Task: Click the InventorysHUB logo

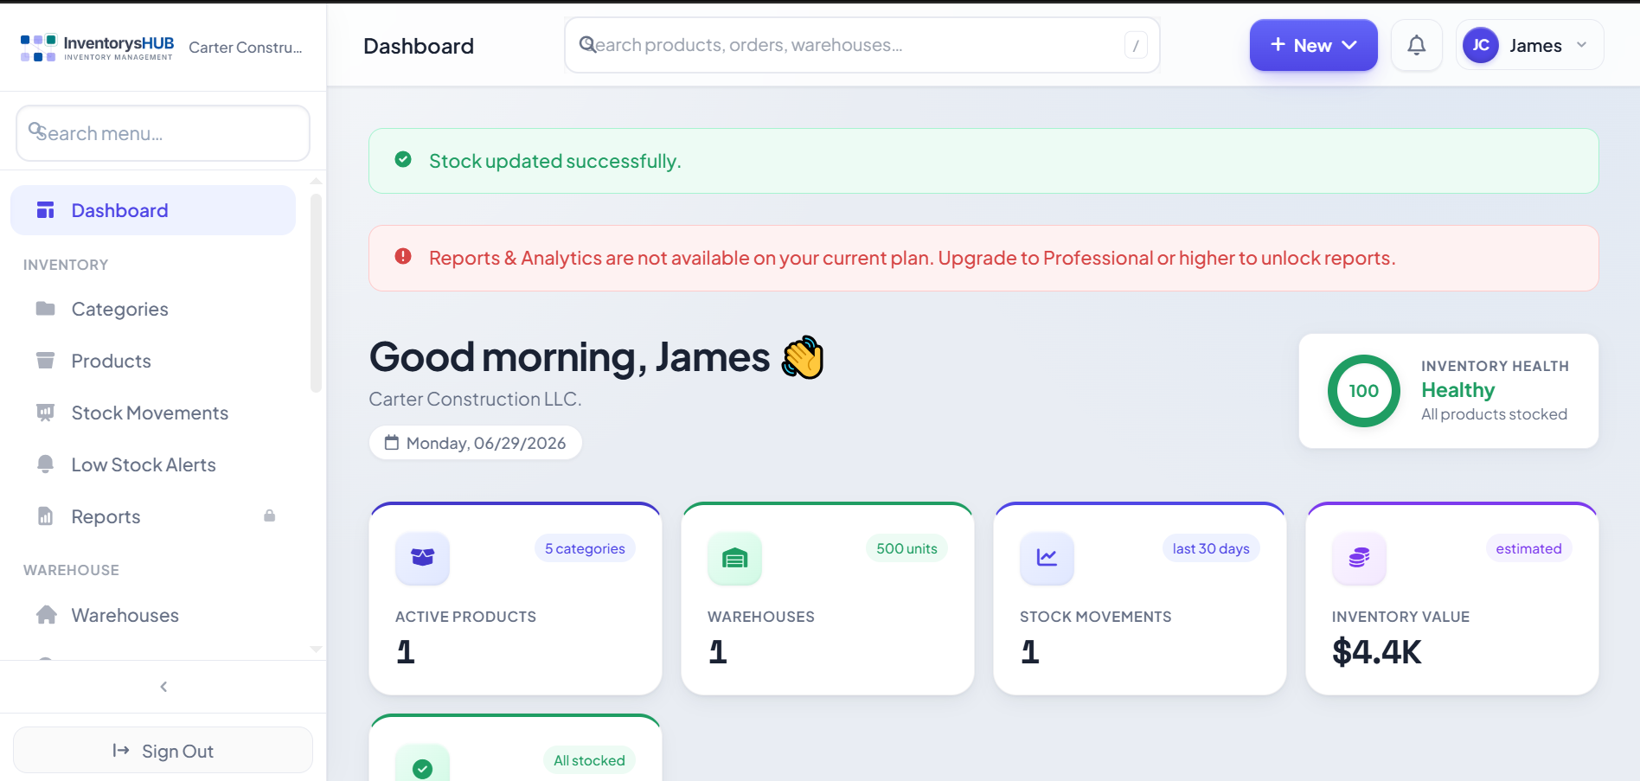Action: (97, 47)
